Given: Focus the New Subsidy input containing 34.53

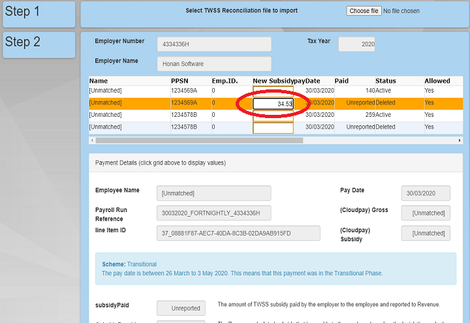Looking at the screenshot, I should [x=273, y=103].
